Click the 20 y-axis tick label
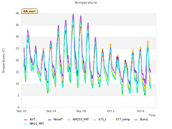This screenshot has width=172, height=129. (x=17, y=60)
